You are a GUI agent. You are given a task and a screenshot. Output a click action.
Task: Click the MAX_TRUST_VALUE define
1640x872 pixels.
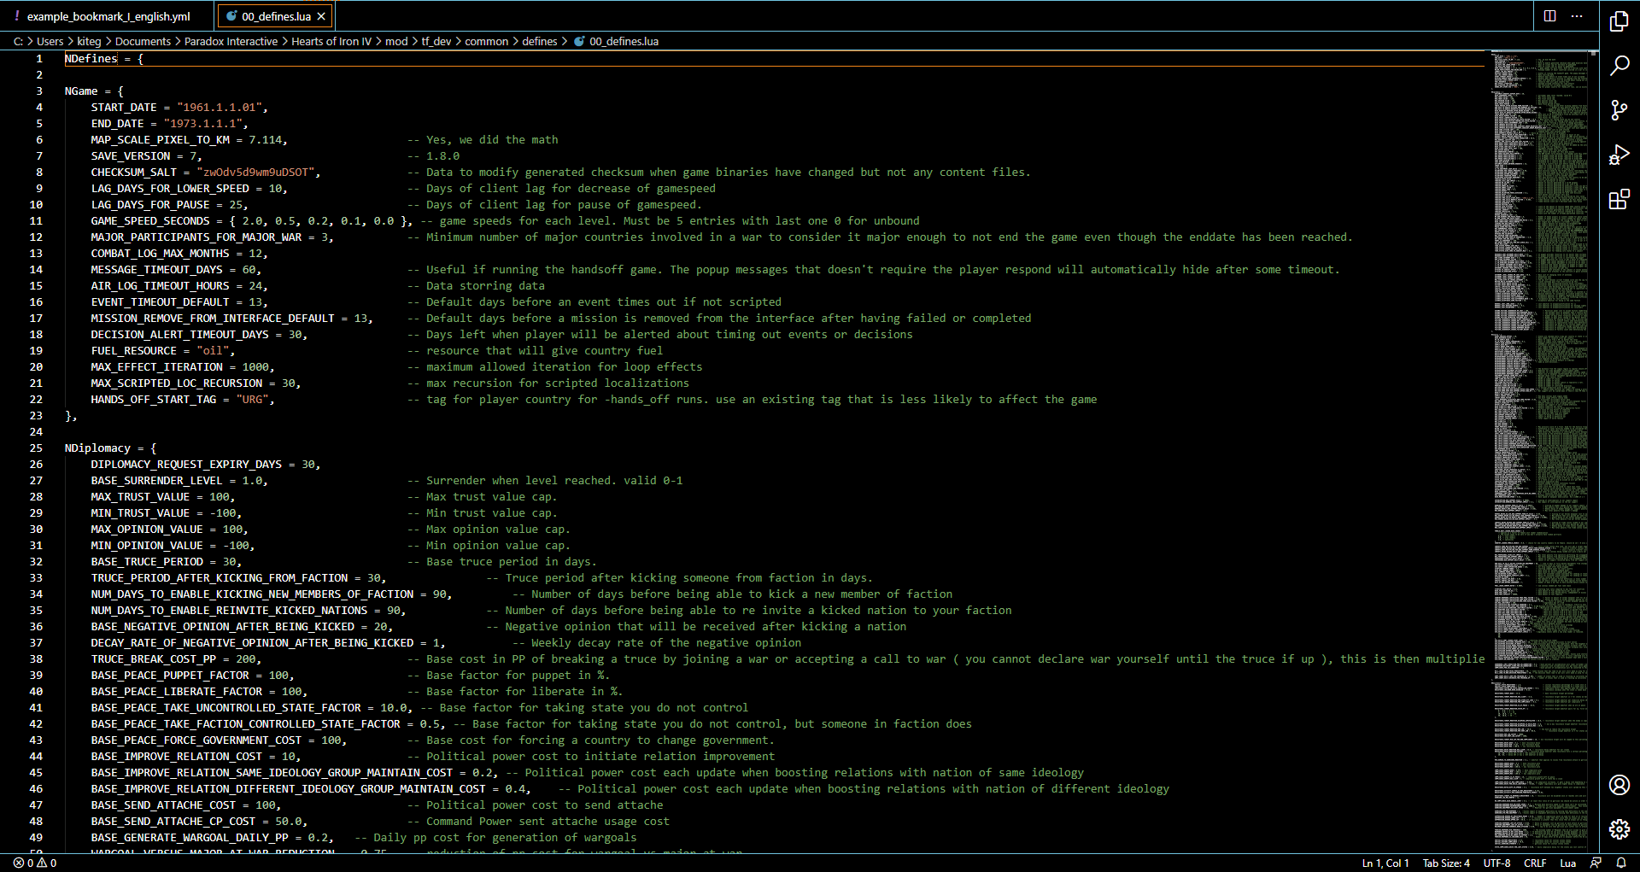tap(140, 497)
